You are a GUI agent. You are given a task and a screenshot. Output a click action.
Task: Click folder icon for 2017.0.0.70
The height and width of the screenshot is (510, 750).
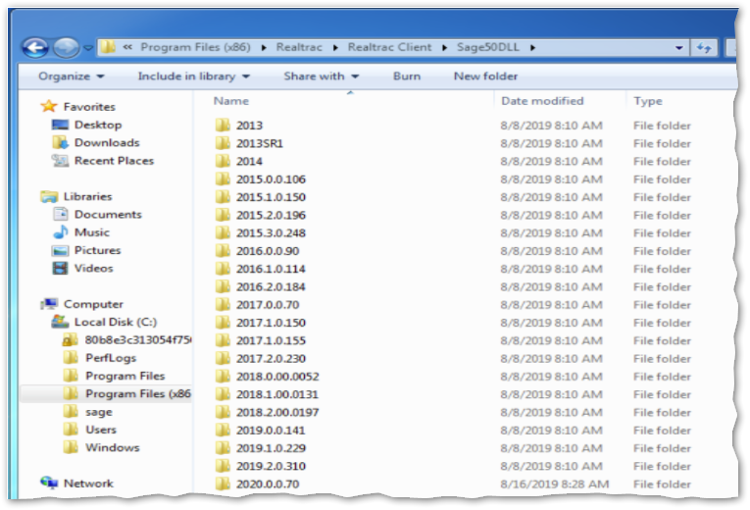click(223, 305)
